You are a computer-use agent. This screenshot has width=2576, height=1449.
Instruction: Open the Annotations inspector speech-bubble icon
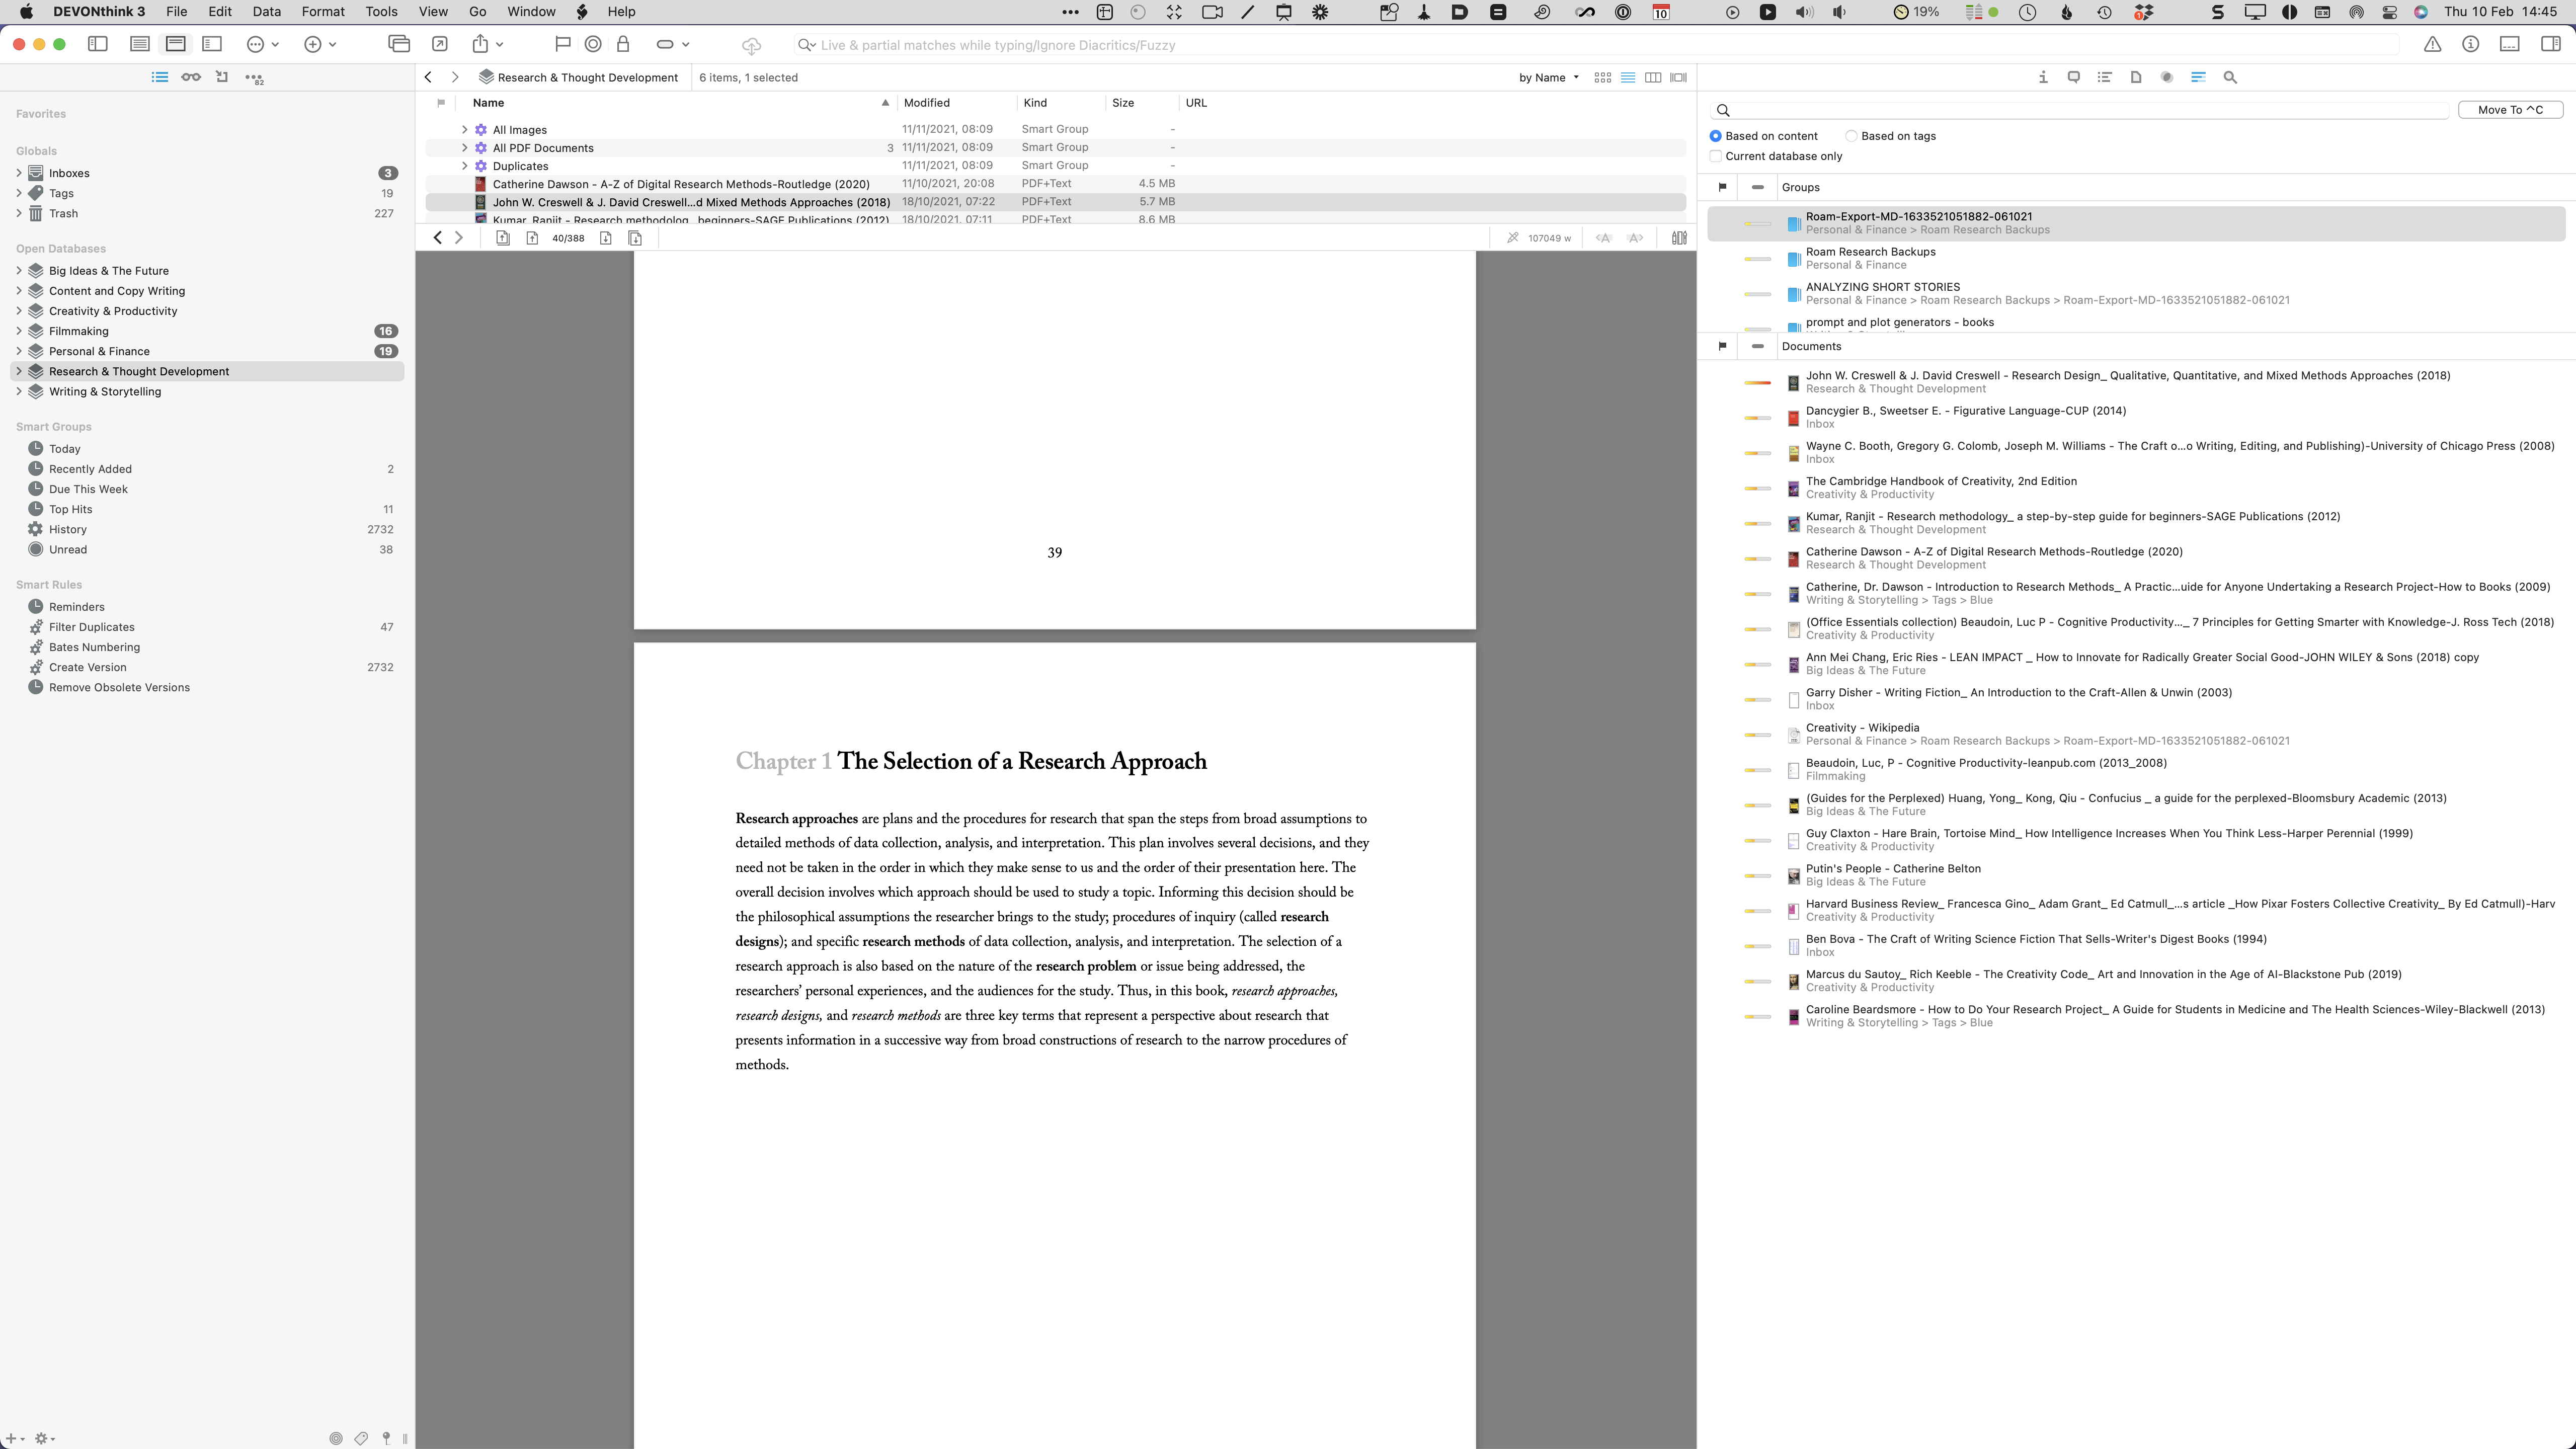(x=2073, y=77)
